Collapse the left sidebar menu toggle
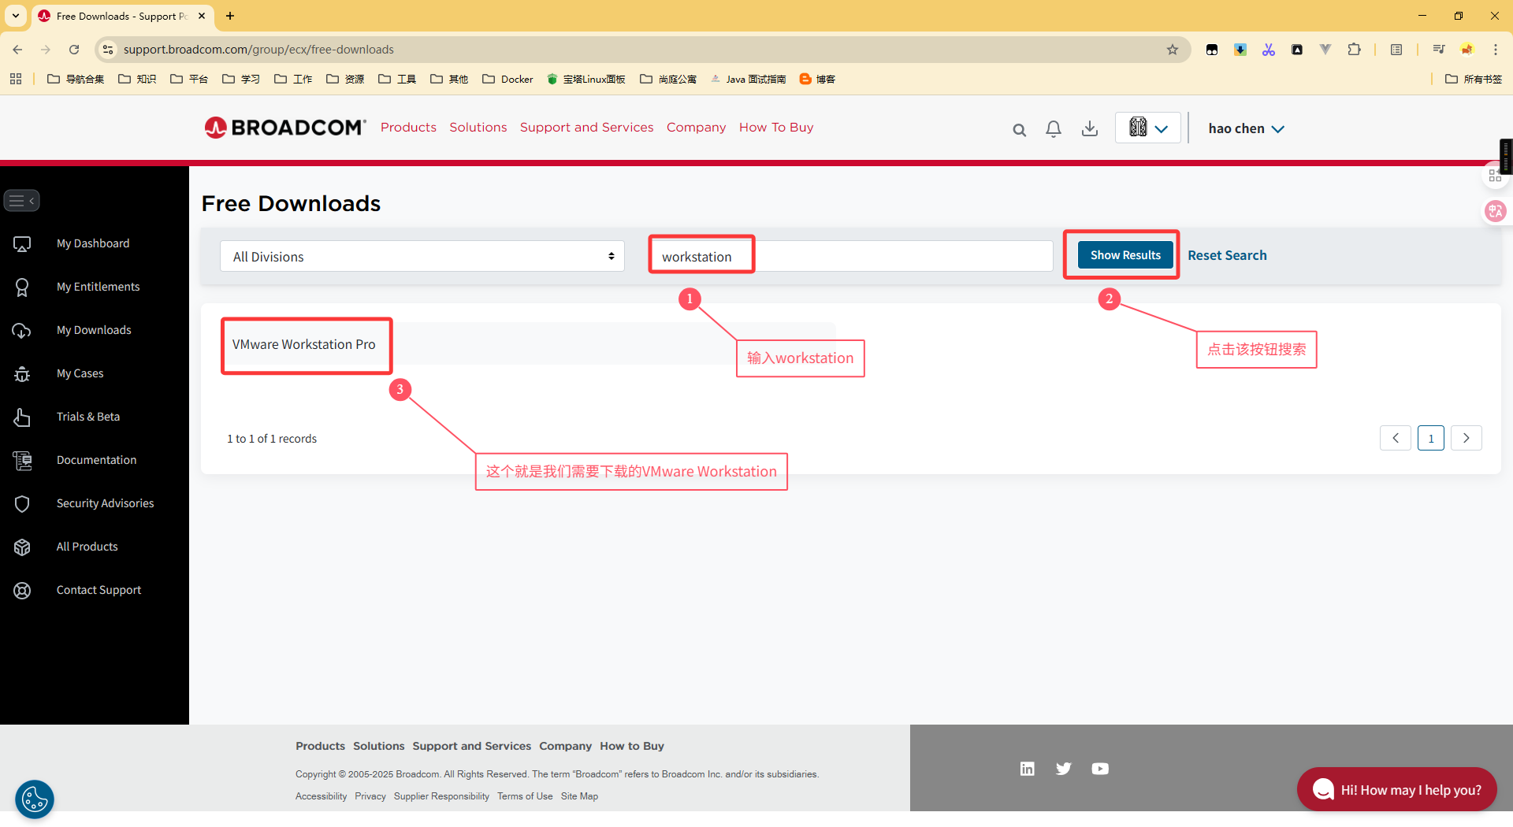 [x=21, y=201]
